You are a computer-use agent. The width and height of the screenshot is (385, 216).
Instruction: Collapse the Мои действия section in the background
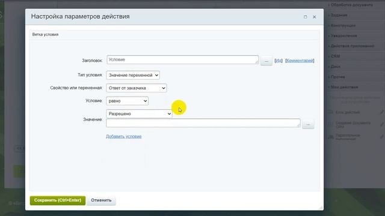click(x=344, y=87)
